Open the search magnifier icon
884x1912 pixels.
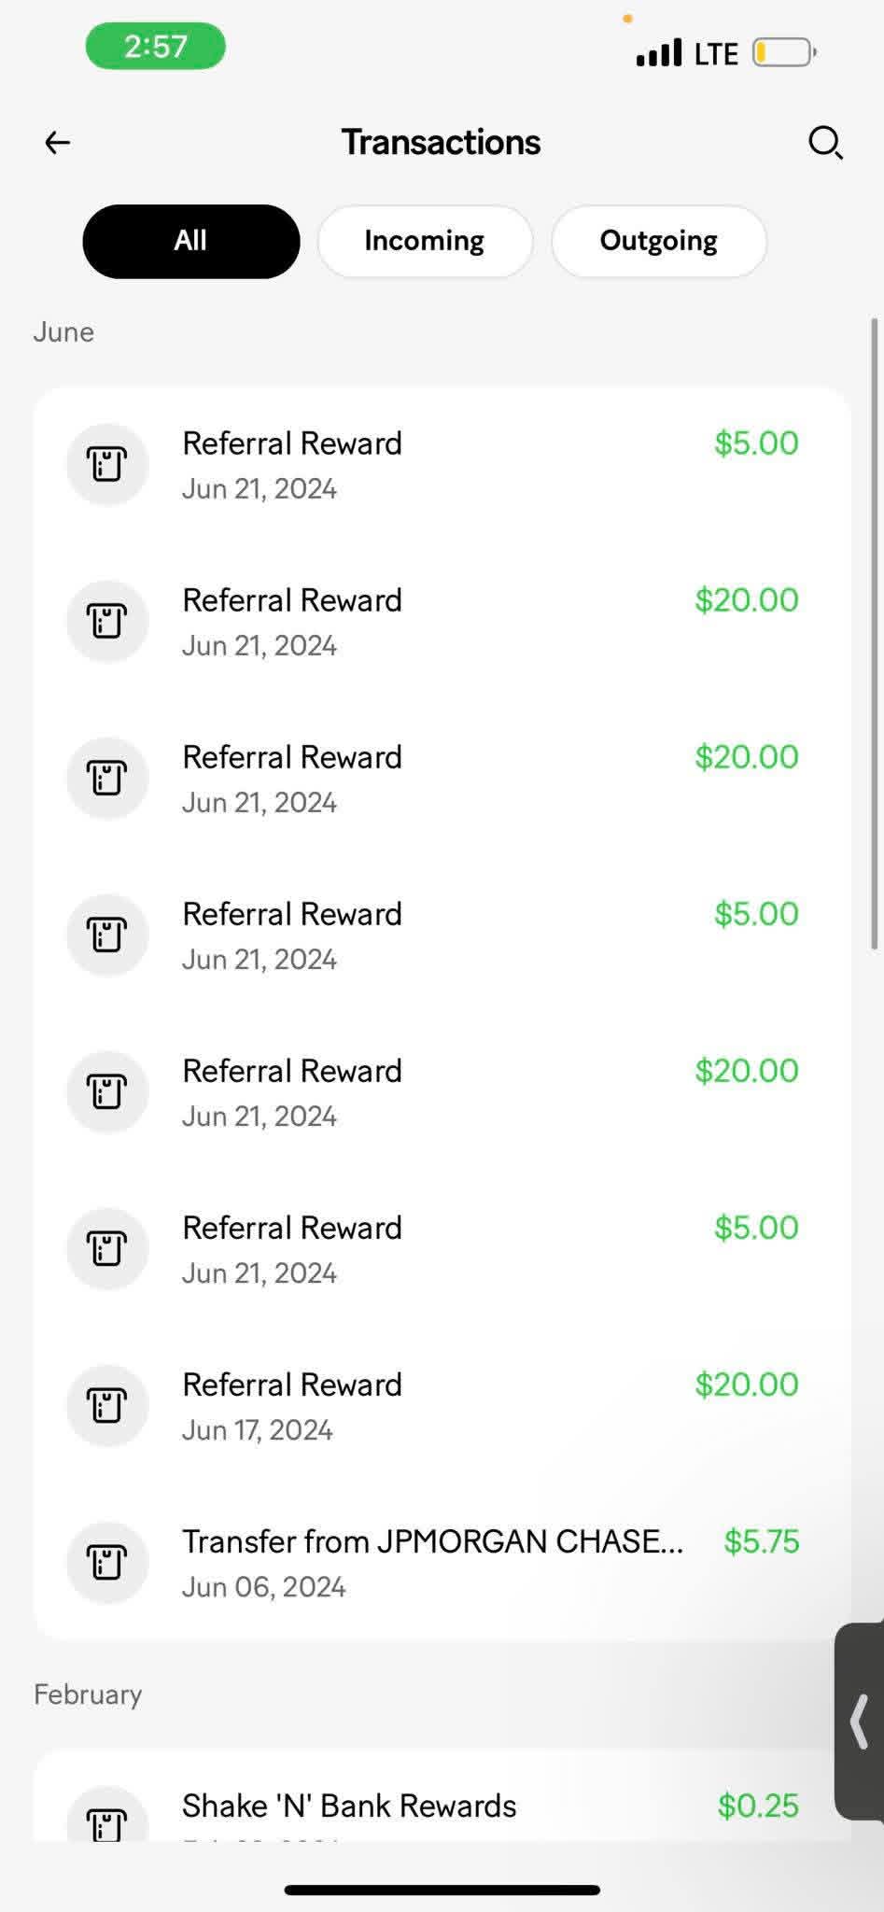pos(825,143)
